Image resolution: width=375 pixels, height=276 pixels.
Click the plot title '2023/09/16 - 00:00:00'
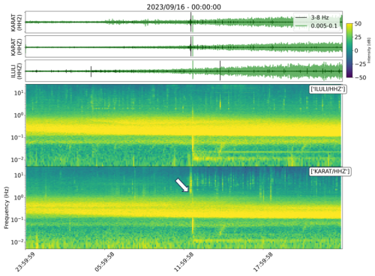click(184, 7)
